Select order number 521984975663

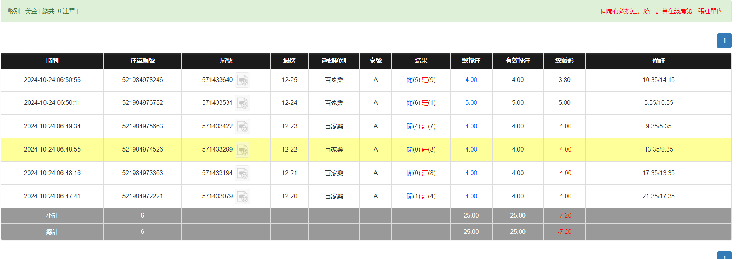143,126
